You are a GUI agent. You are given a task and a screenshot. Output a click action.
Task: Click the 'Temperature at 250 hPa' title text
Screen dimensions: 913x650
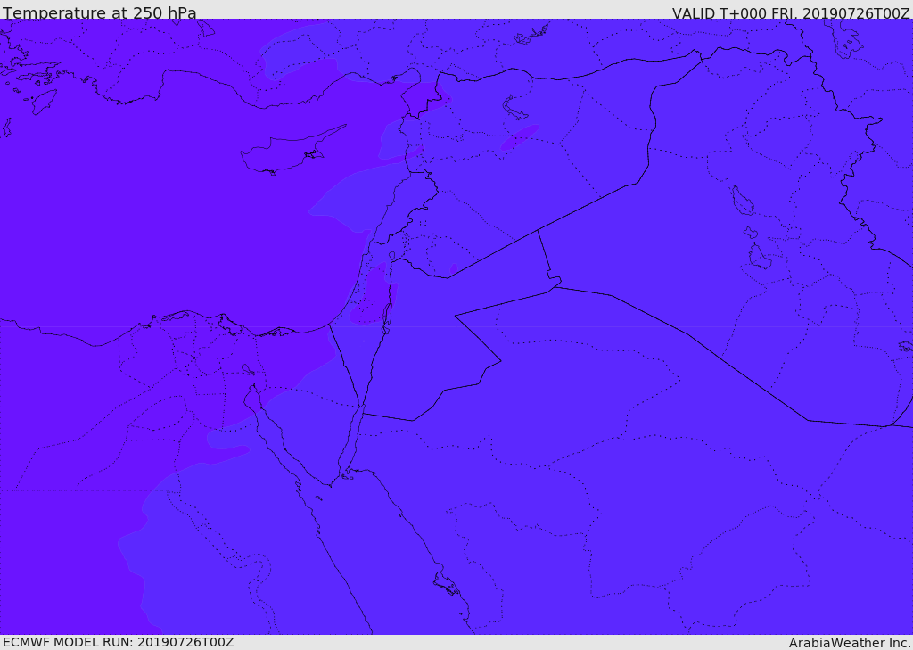pos(100,12)
